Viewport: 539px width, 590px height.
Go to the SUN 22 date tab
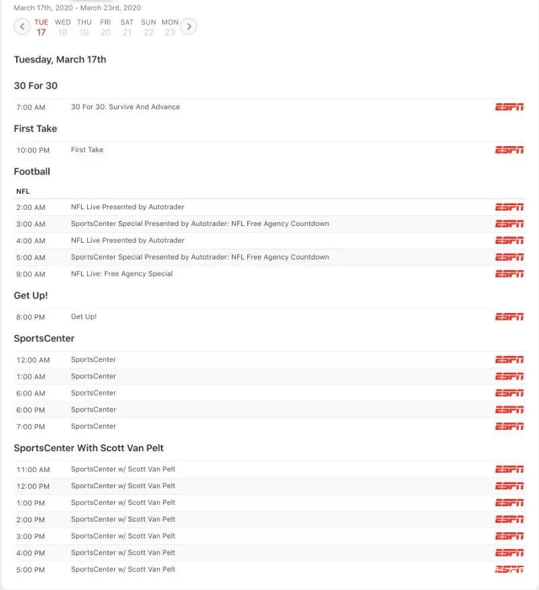point(148,27)
